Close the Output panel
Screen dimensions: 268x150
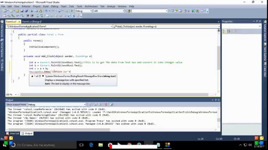(219, 100)
